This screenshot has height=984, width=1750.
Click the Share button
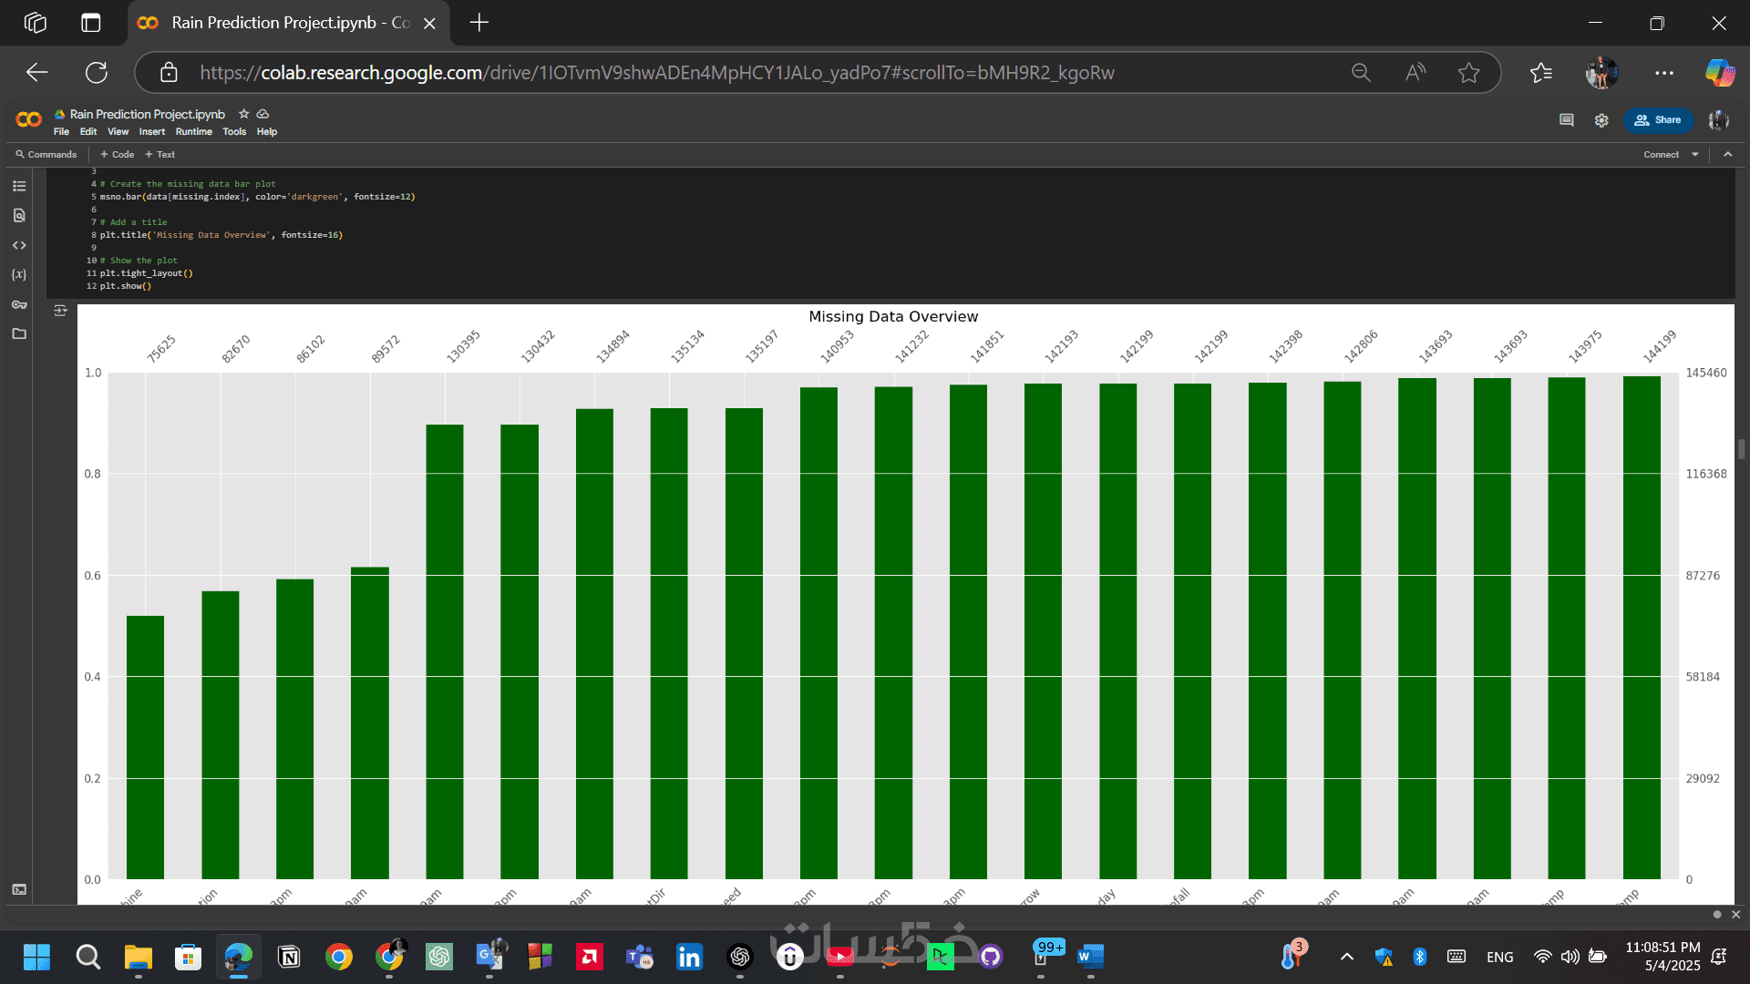tap(1658, 120)
